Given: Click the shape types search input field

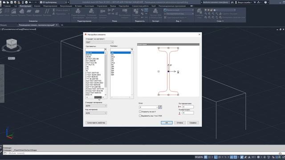Looking at the screenshot, I should [95, 49].
